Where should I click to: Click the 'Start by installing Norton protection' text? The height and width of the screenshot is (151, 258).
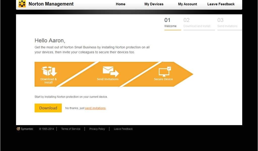pyautogui.click(x=71, y=97)
